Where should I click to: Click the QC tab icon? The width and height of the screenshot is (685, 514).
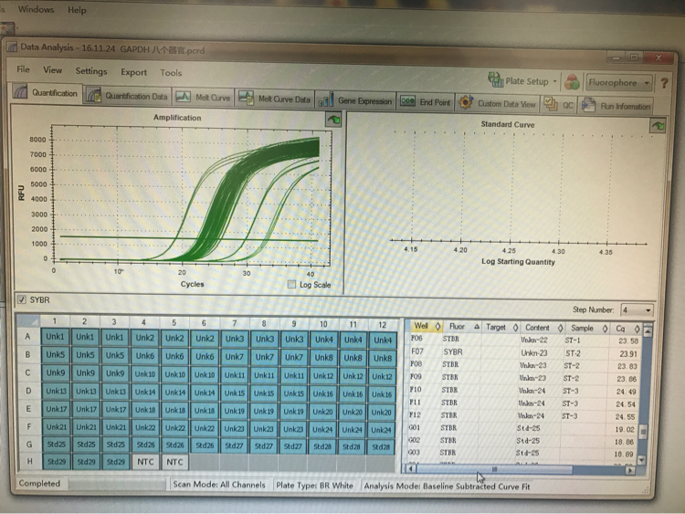pos(551,104)
